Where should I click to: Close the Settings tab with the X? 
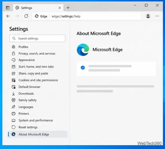point(60,8)
